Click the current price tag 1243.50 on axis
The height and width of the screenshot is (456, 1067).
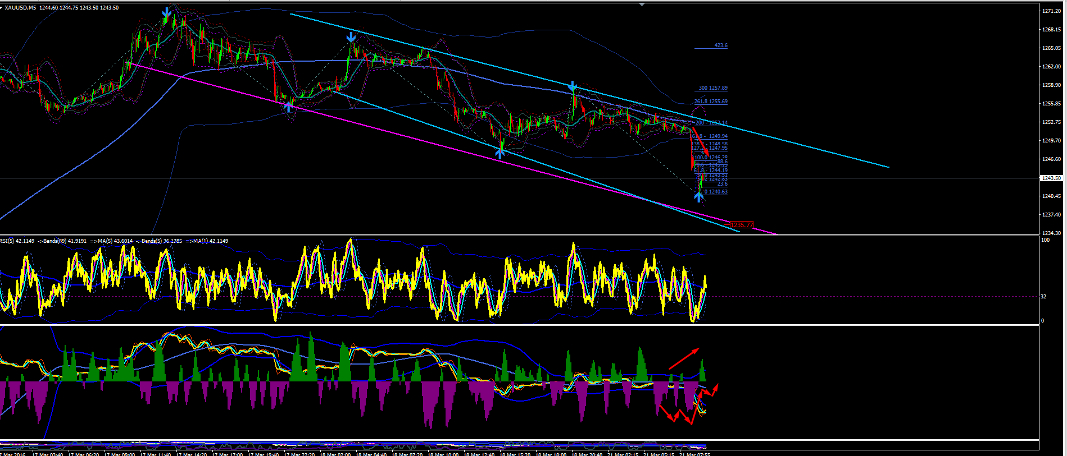coord(1051,178)
